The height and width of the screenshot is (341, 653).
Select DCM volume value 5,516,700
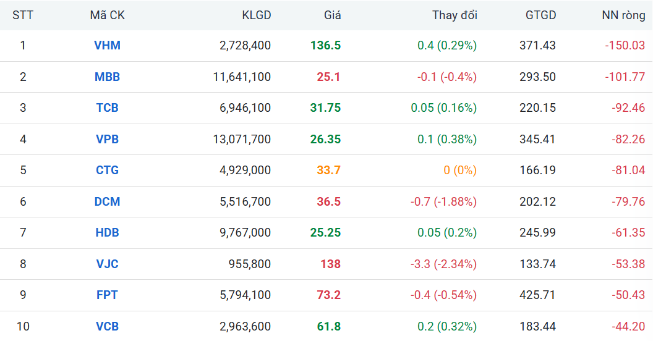pos(245,201)
